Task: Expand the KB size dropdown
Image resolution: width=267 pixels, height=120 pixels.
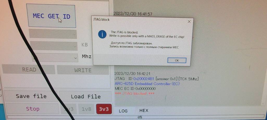Action: pos(54,45)
